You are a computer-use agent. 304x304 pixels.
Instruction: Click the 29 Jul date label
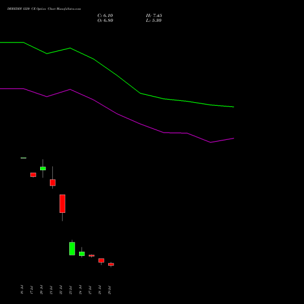(109, 289)
